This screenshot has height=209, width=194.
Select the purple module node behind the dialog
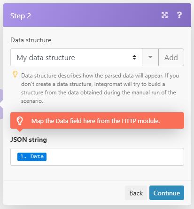click(x=1, y=104)
